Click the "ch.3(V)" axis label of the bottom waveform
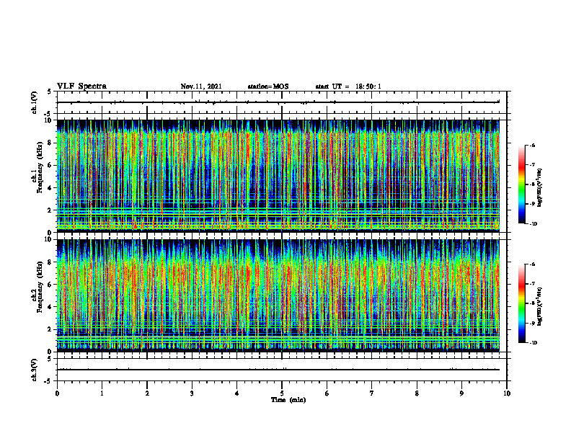 pos(35,370)
